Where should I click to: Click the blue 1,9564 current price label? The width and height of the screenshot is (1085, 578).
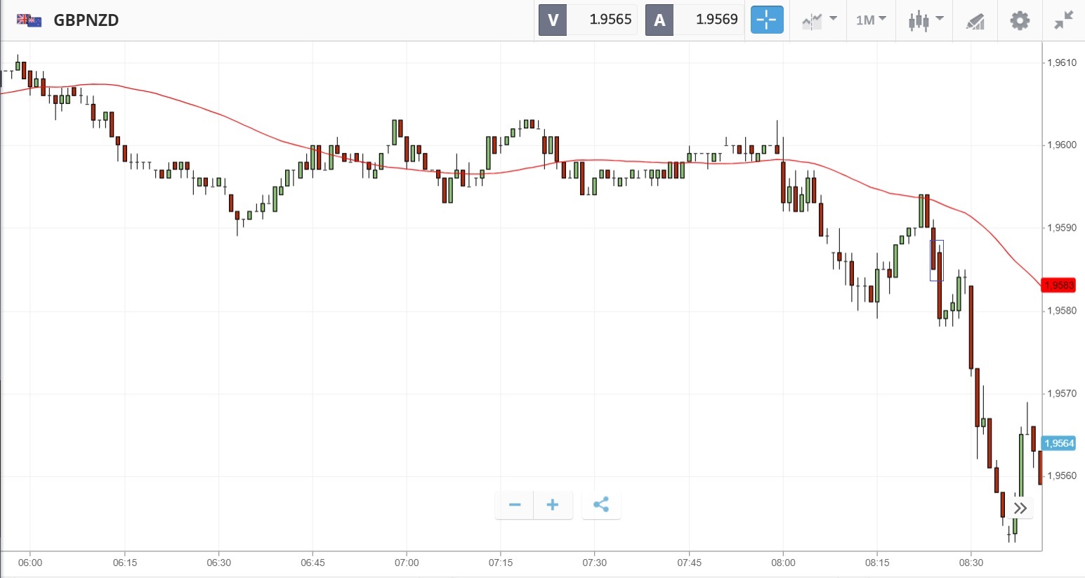pos(1059,443)
